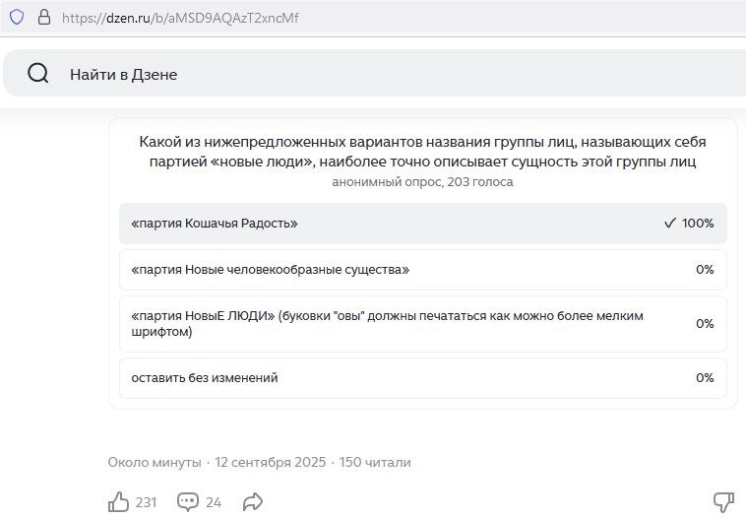Click the thumbs-up like icon
746x519 pixels.
(118, 502)
